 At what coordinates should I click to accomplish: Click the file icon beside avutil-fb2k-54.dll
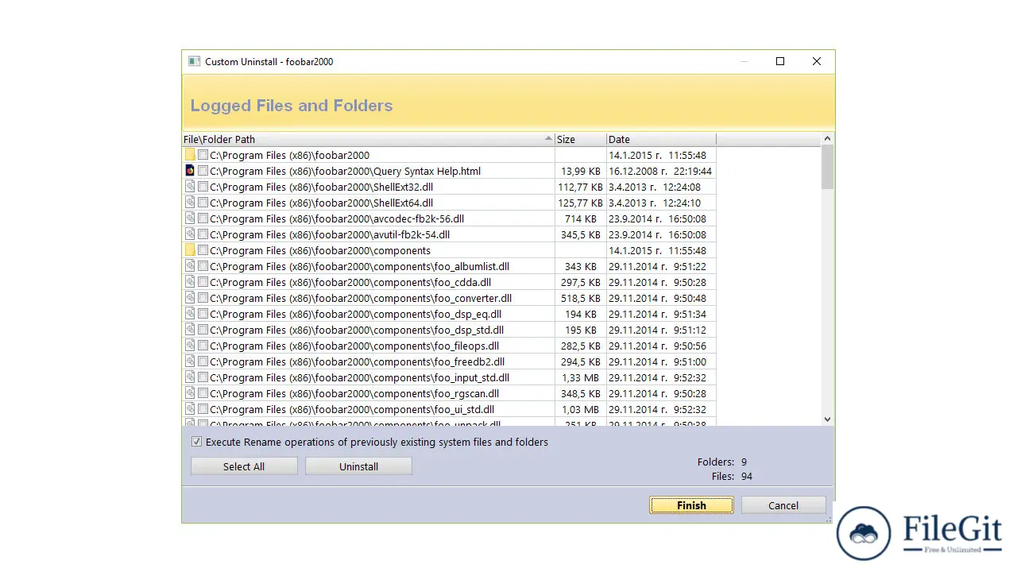point(190,234)
